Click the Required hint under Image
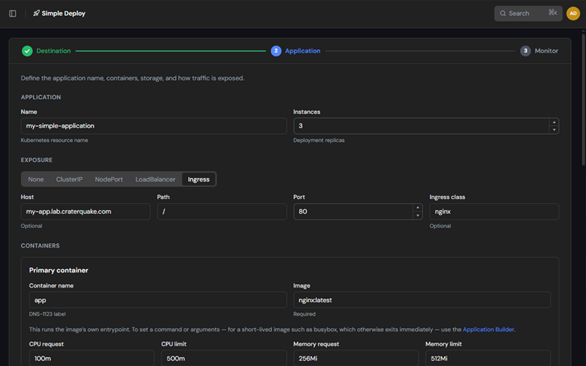The width and height of the screenshot is (586, 366). (x=304, y=314)
